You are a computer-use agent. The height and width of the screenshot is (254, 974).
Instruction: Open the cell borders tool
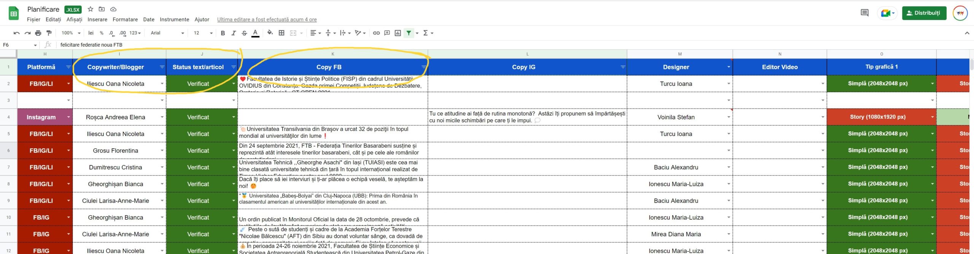pyautogui.click(x=282, y=33)
